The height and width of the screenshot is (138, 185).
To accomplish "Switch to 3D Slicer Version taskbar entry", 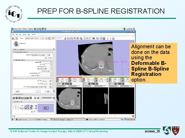I will pyautogui.click(x=68, y=120).
